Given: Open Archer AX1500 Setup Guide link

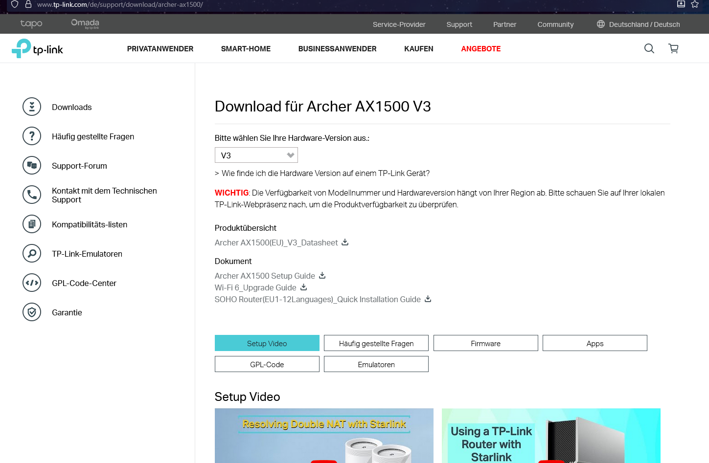Looking at the screenshot, I should 265,276.
